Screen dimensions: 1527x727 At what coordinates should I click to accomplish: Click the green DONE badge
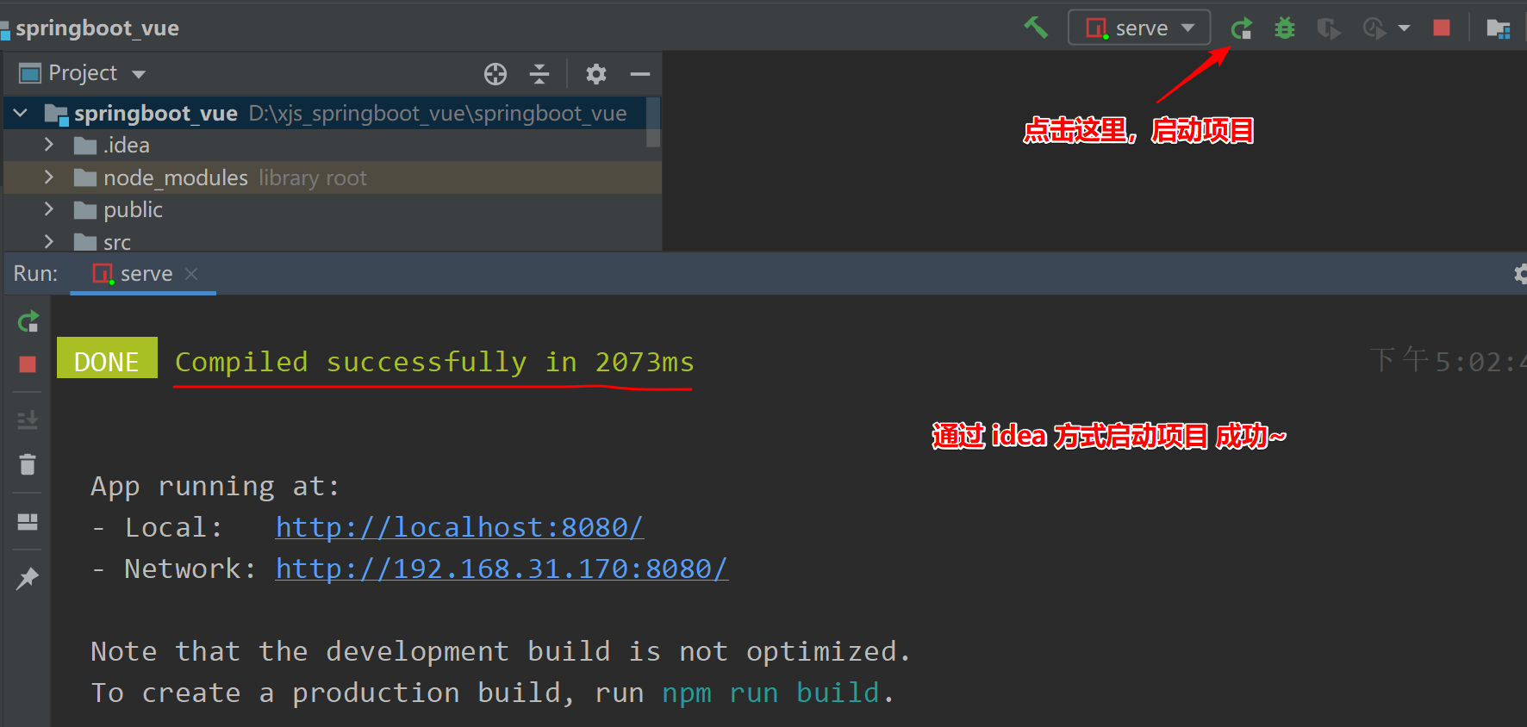coord(107,357)
